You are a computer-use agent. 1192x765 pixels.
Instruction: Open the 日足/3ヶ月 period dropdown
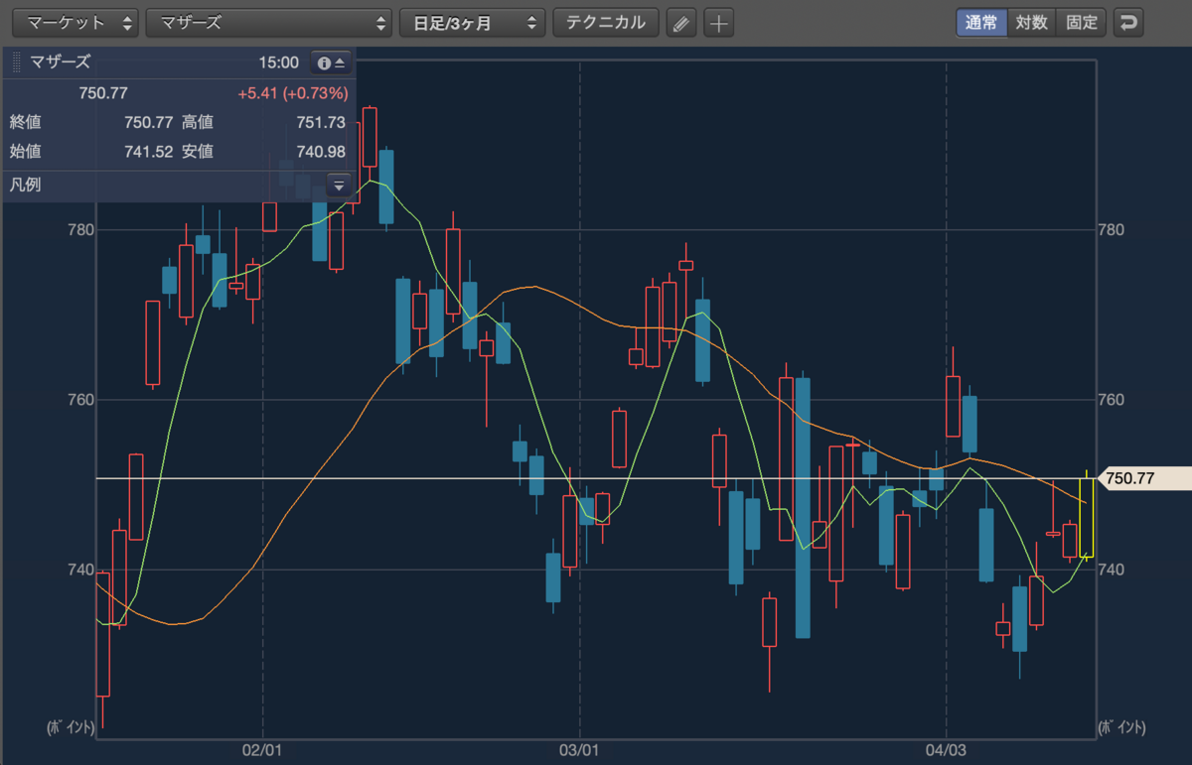click(x=473, y=23)
